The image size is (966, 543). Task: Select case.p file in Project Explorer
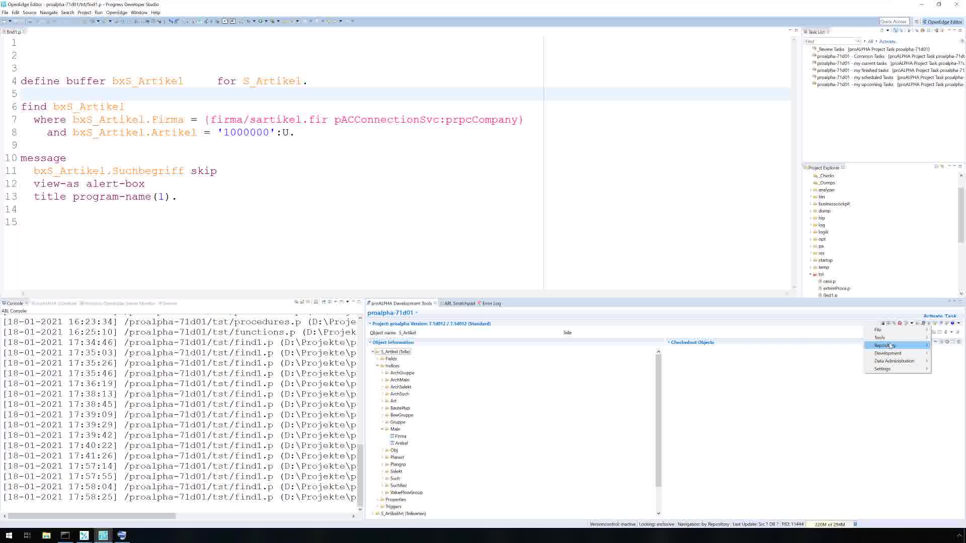[829, 281]
